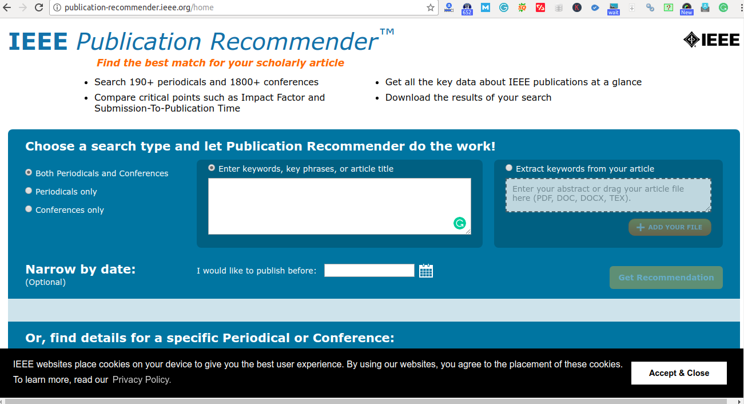Click the teal G extension icon in toolbar
Screen dimensions: 744x404
coord(504,7)
